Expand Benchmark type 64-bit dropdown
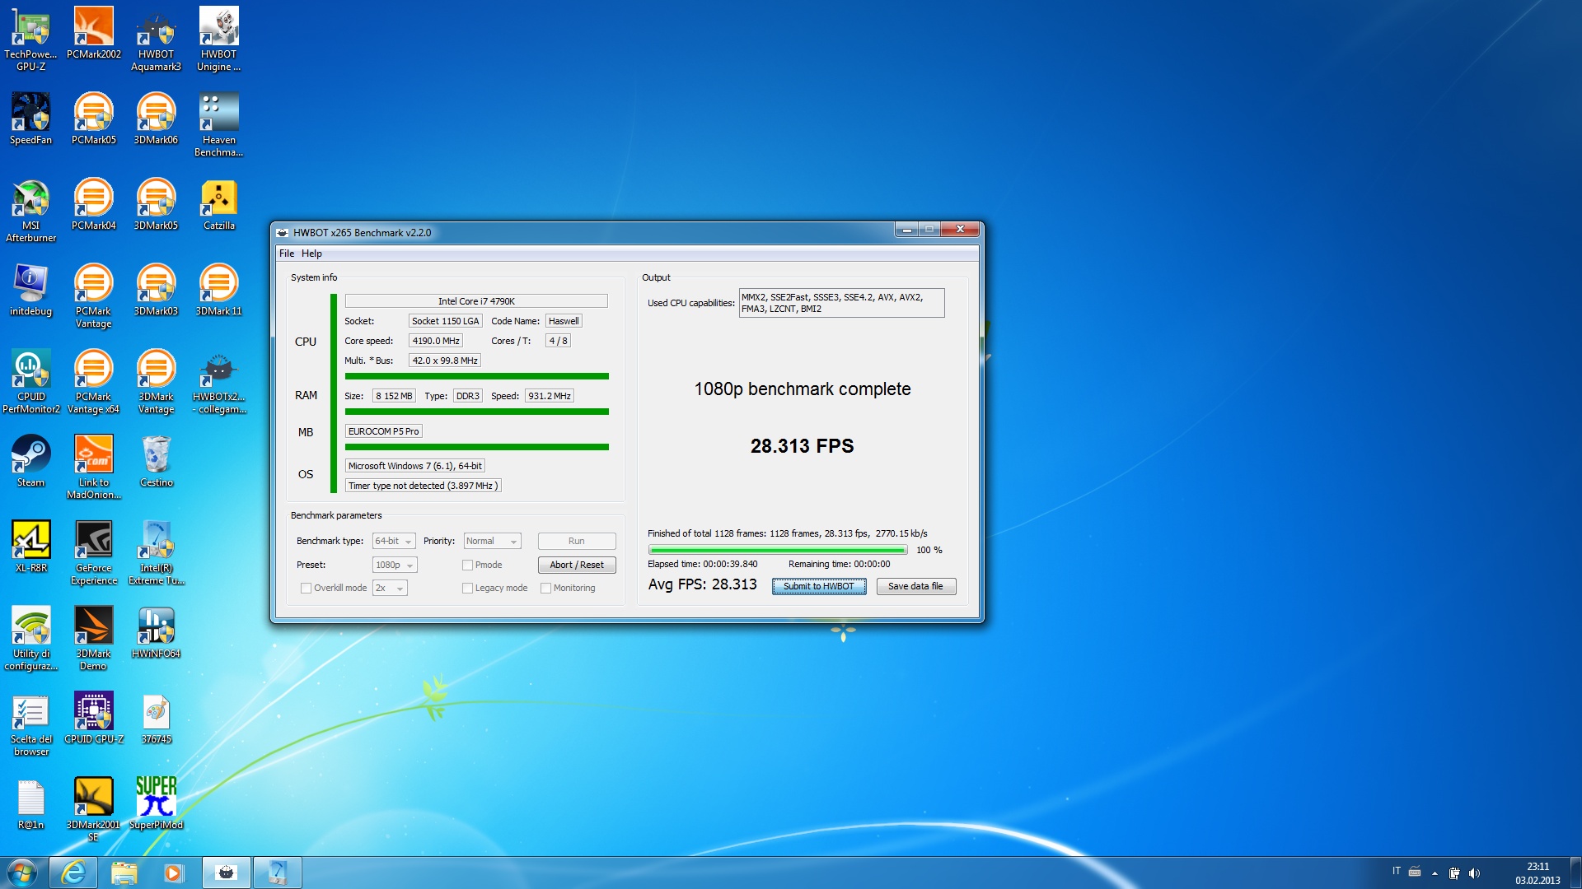This screenshot has width=1582, height=889. [x=393, y=541]
